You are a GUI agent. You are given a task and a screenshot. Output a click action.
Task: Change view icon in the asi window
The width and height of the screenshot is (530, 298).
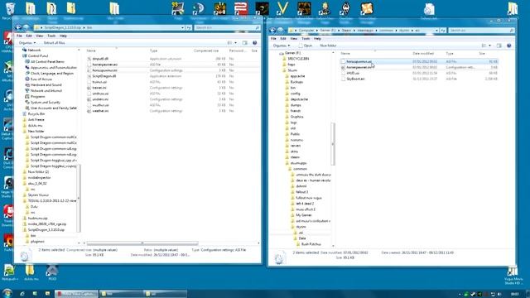(484, 46)
